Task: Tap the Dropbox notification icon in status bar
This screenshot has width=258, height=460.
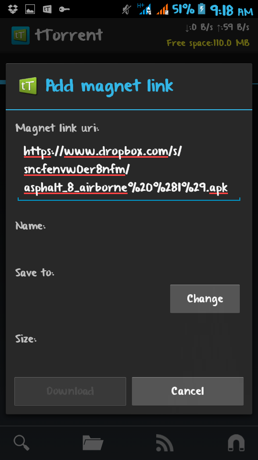Action: pyautogui.click(x=13, y=10)
